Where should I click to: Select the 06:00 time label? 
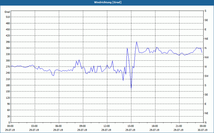click(58, 126)
